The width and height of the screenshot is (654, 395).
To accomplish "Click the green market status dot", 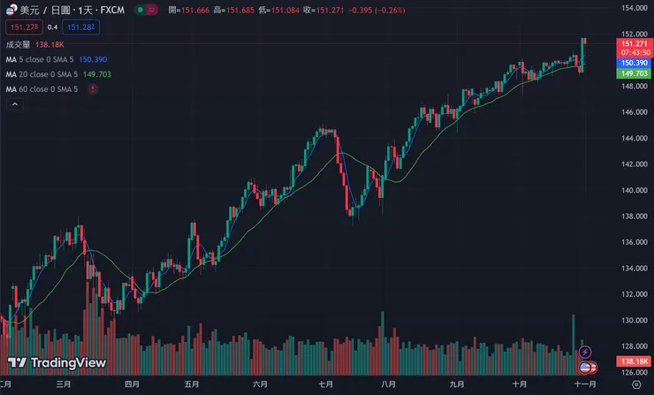I will pos(141,9).
